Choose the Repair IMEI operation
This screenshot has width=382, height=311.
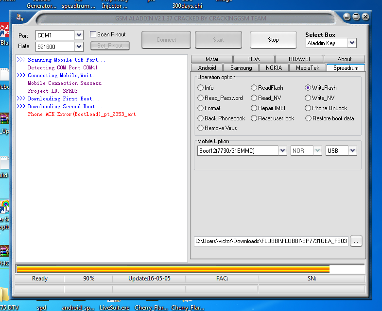(254, 108)
